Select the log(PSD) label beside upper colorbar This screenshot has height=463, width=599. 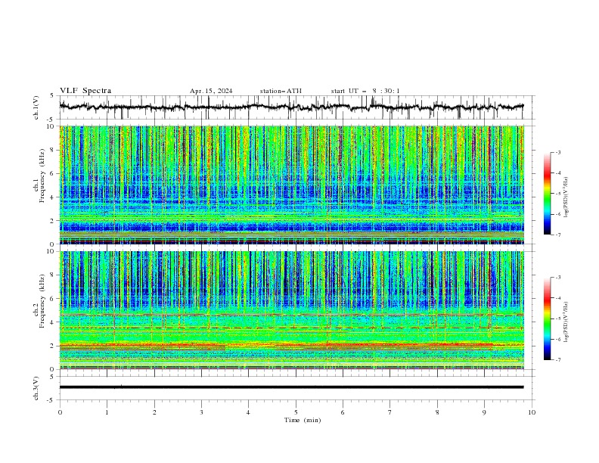point(566,197)
